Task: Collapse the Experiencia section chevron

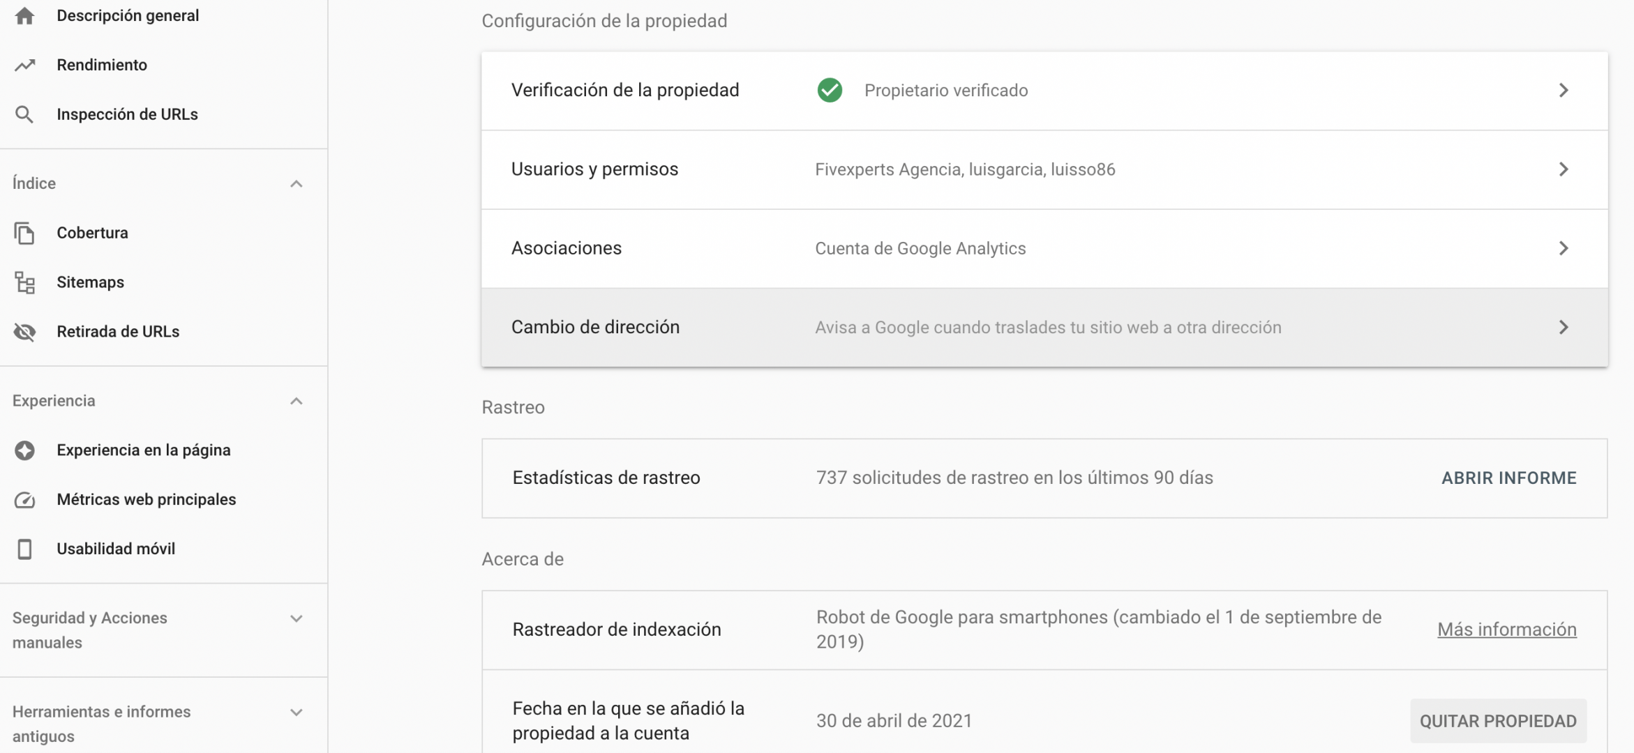Action: pos(297,401)
